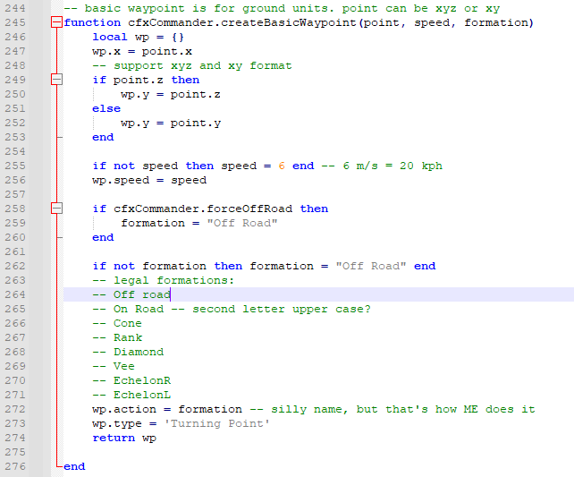
Task: Click the '(point, speed, formation)' parameter list
Action: pos(446,22)
